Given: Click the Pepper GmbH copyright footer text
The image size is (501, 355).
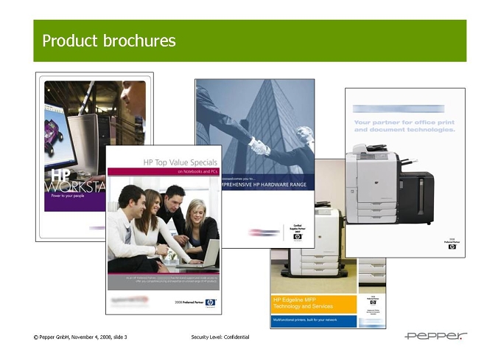Looking at the screenshot, I should (x=80, y=337).
